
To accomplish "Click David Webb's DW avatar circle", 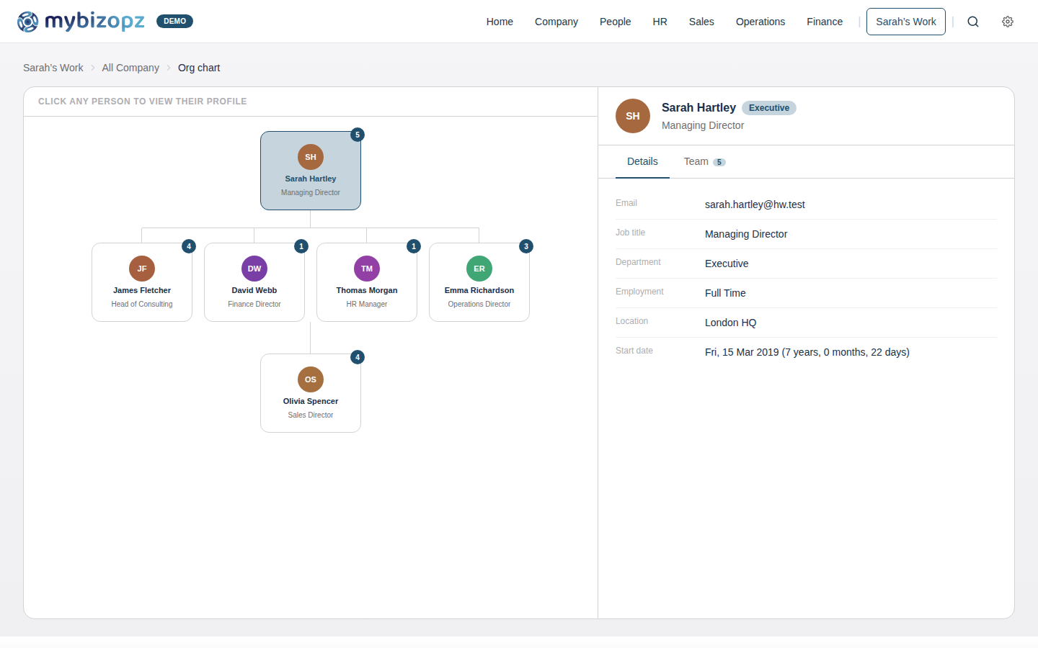I will (x=254, y=268).
